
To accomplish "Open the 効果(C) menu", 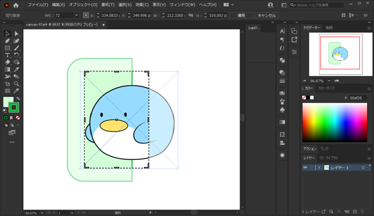I will tap(142, 5).
